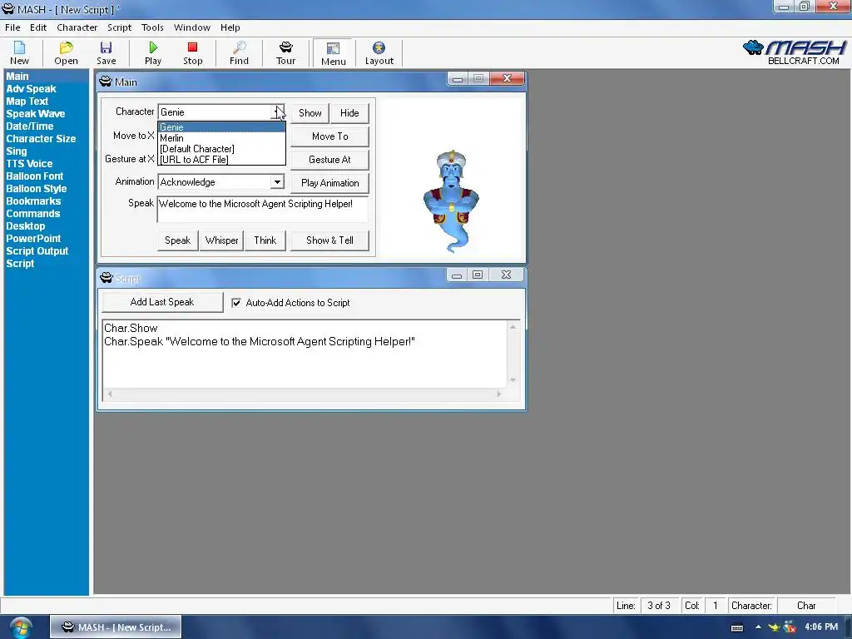Image resolution: width=852 pixels, height=639 pixels.
Task: Choose Merlin from the Character list
Action: pyautogui.click(x=221, y=138)
